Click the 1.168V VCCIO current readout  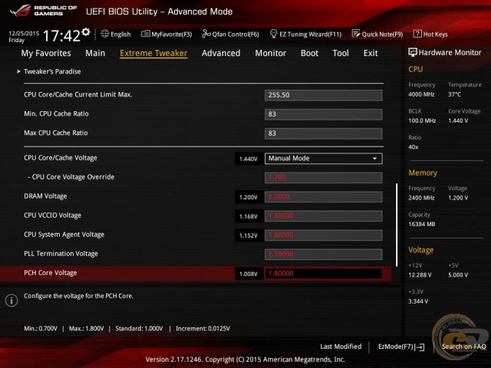pyautogui.click(x=249, y=216)
